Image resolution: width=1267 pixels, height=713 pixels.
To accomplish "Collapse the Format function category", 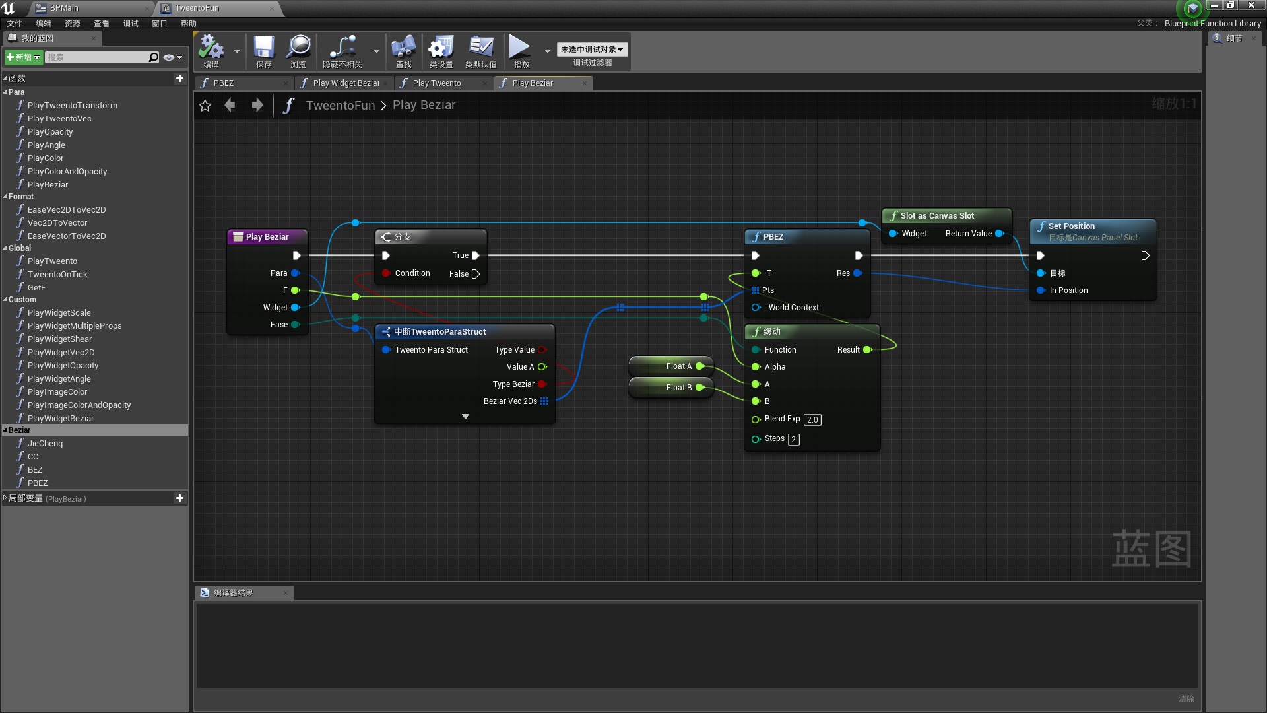I will (x=5, y=197).
